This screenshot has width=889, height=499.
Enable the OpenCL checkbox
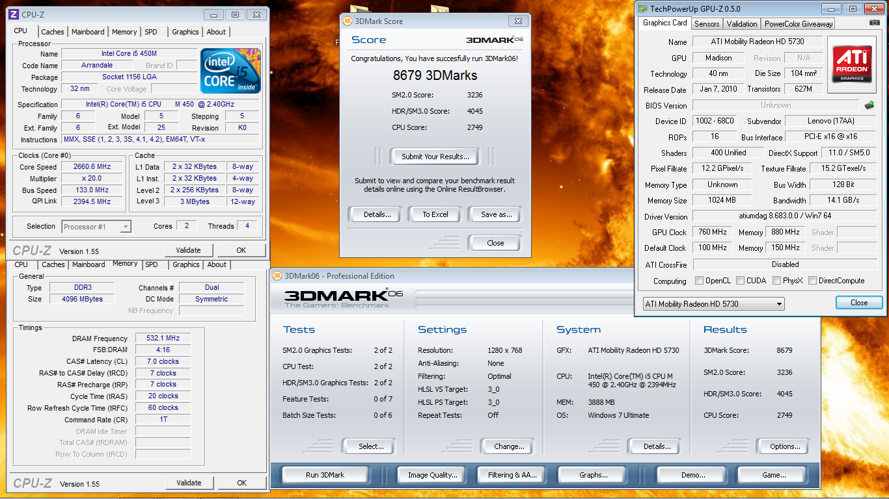(x=699, y=281)
